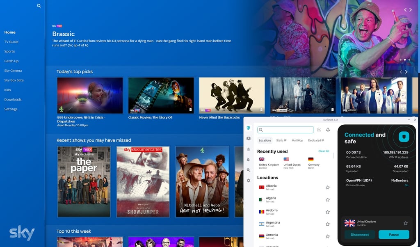420x247 pixels.
Task: Open Settings in the Sky sidebar
Action: pyautogui.click(x=11, y=109)
